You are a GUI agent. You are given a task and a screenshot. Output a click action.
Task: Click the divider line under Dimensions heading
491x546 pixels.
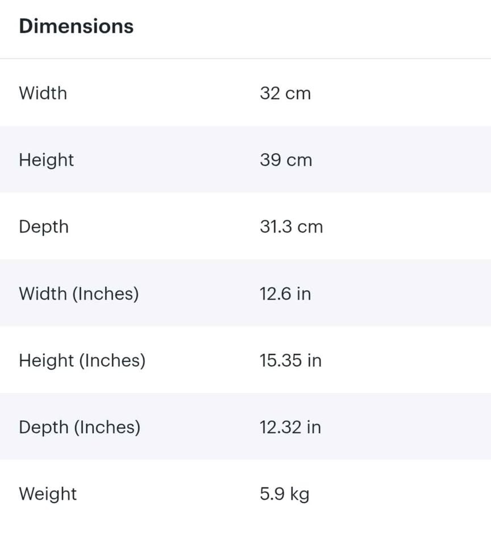(246, 58)
